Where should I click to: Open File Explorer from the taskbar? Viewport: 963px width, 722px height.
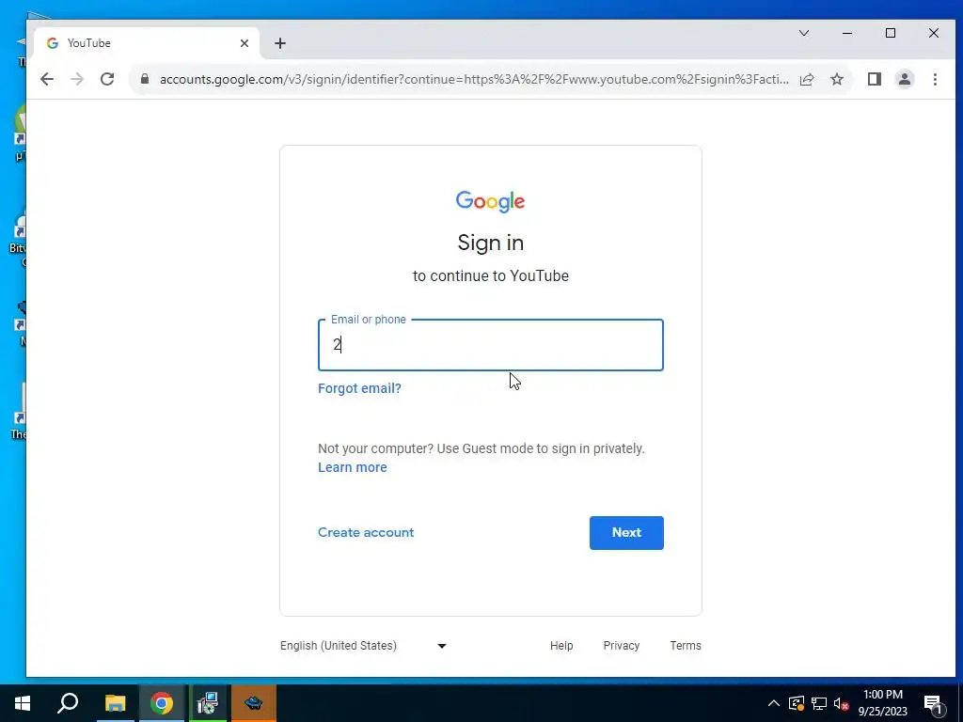point(115,703)
